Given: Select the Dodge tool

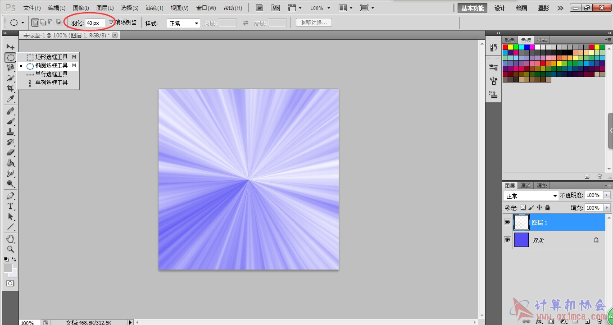Looking at the screenshot, I should pos(10,183).
